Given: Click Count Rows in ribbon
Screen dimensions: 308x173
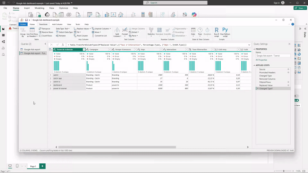Looking at the screenshot, I should coord(45,36).
